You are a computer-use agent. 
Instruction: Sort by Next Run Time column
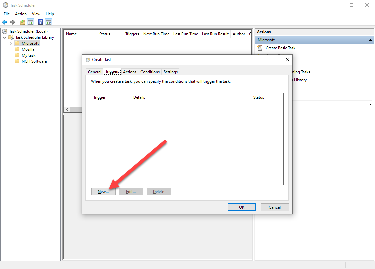(x=156, y=34)
